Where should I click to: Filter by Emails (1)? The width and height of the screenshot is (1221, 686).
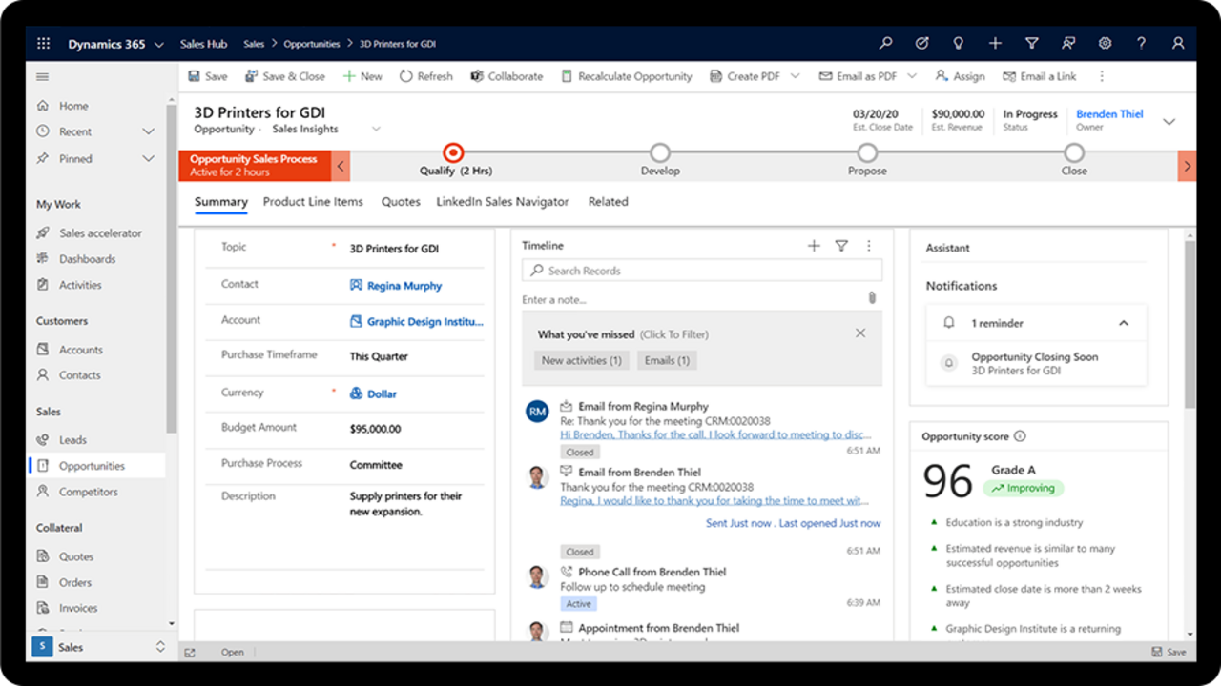click(x=667, y=360)
